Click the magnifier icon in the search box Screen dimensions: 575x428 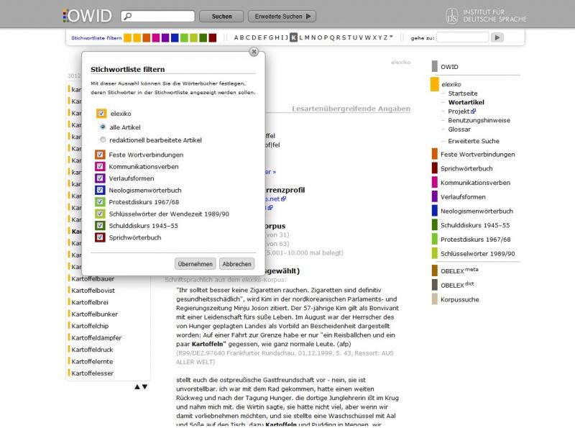tap(128, 16)
